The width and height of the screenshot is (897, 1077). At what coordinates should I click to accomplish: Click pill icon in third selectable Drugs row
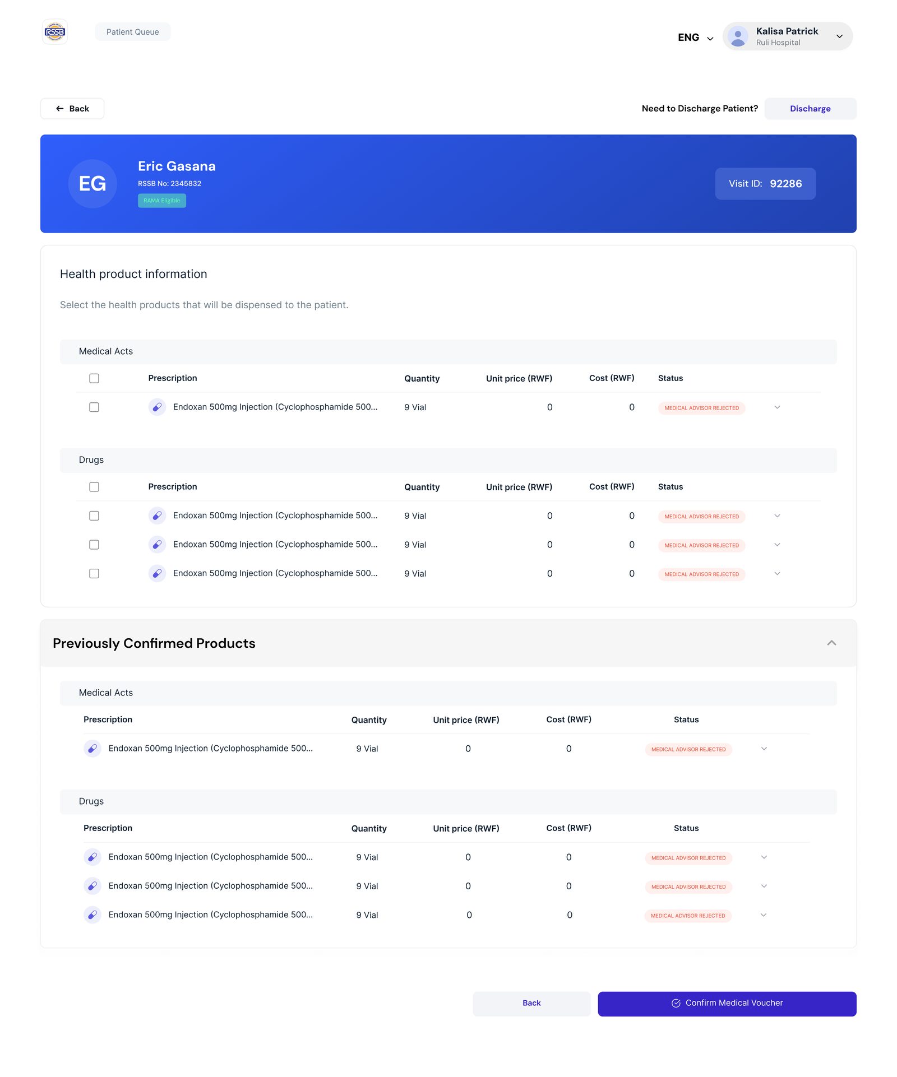coord(157,574)
